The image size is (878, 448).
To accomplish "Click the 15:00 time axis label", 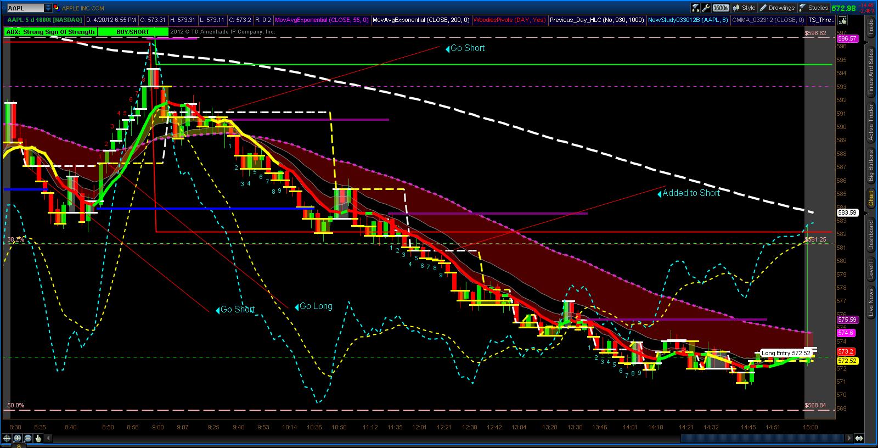I will 810,427.
